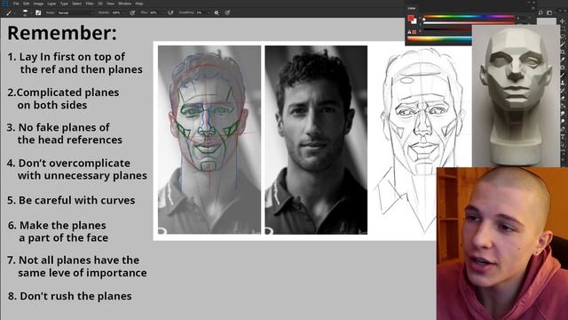Click the 'Remember:' heading
568x320 pixels.
tap(62, 33)
